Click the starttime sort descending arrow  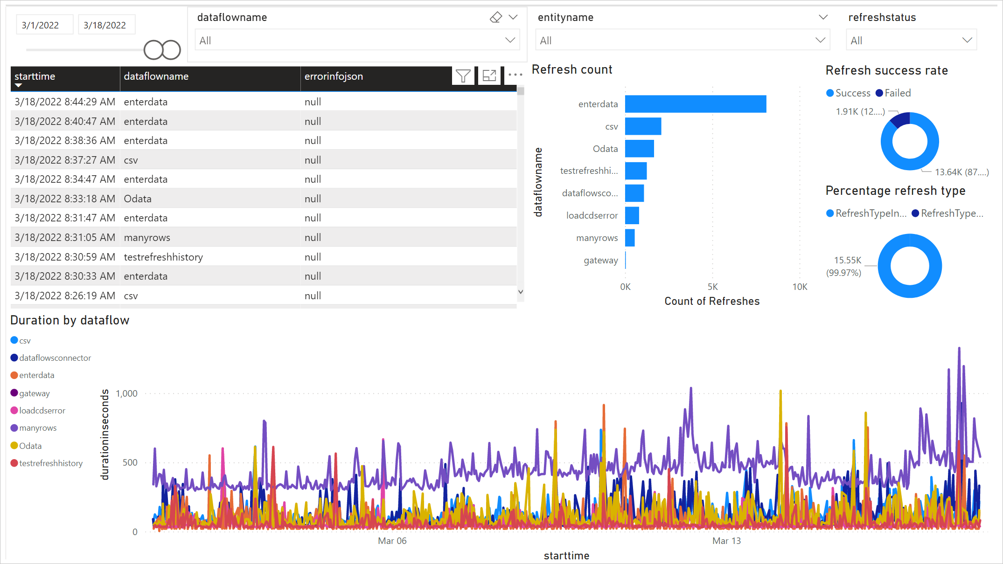coord(18,85)
